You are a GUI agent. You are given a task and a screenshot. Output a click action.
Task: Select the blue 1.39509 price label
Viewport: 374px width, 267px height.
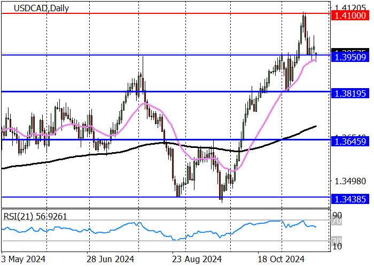coord(350,58)
